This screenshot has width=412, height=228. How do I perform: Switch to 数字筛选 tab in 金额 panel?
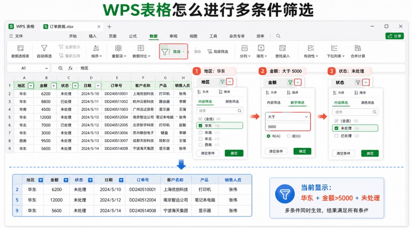coord(297,103)
